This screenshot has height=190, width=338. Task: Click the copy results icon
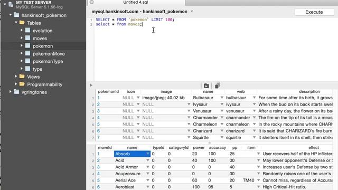click(x=218, y=85)
